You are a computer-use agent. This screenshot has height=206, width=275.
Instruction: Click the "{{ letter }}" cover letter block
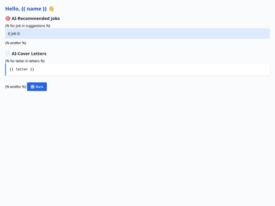(x=137, y=70)
